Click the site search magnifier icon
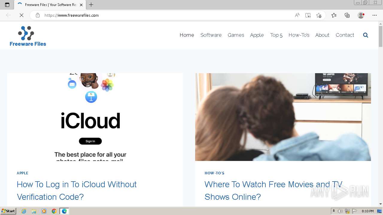This screenshot has height=215, width=383. click(366, 35)
